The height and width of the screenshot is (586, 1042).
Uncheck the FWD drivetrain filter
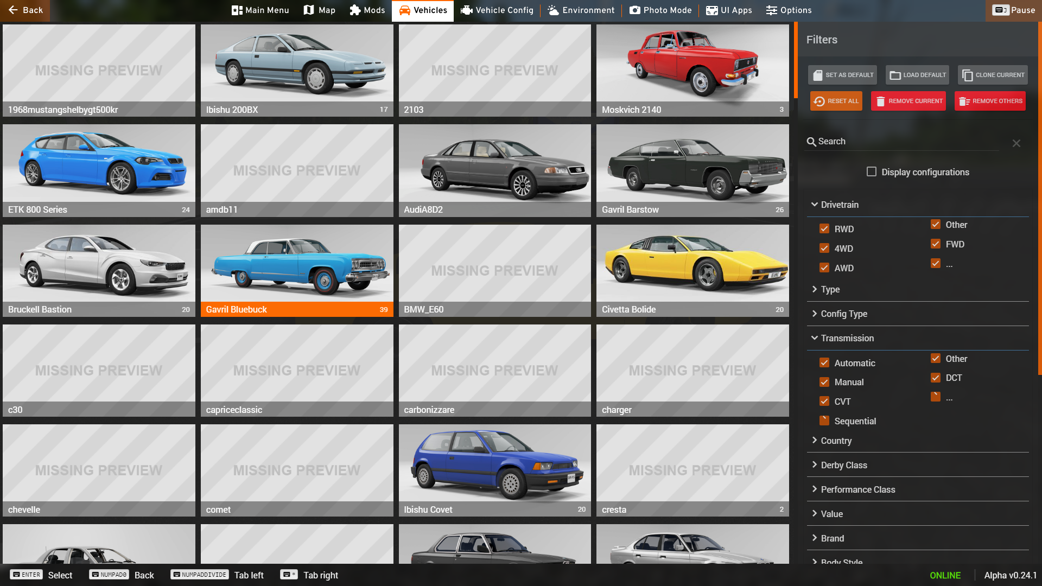click(x=936, y=244)
